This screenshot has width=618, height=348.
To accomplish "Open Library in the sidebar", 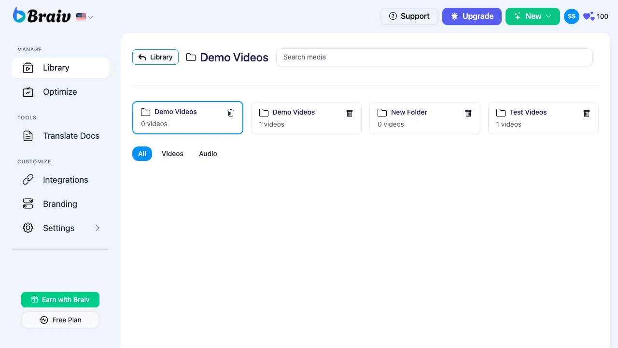I will click(x=60, y=68).
